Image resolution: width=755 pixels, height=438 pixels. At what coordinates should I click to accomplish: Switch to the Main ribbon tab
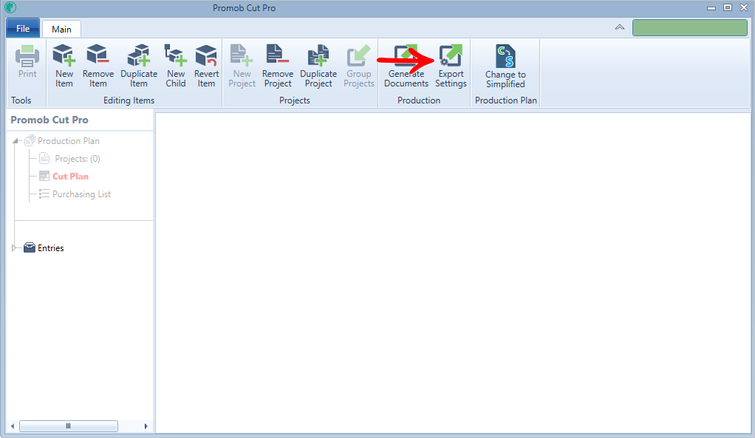61,30
